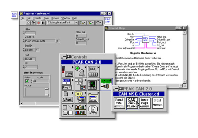
Task: Toggle the error in status checkbox
Action: coord(27,81)
